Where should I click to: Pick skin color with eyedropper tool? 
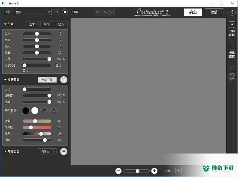pos(44,111)
